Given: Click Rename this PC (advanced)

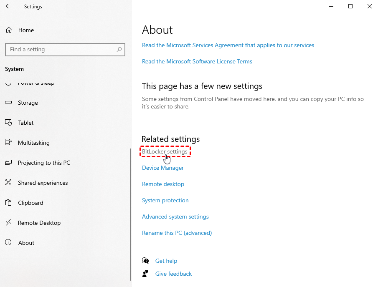Looking at the screenshot, I should point(177,233).
